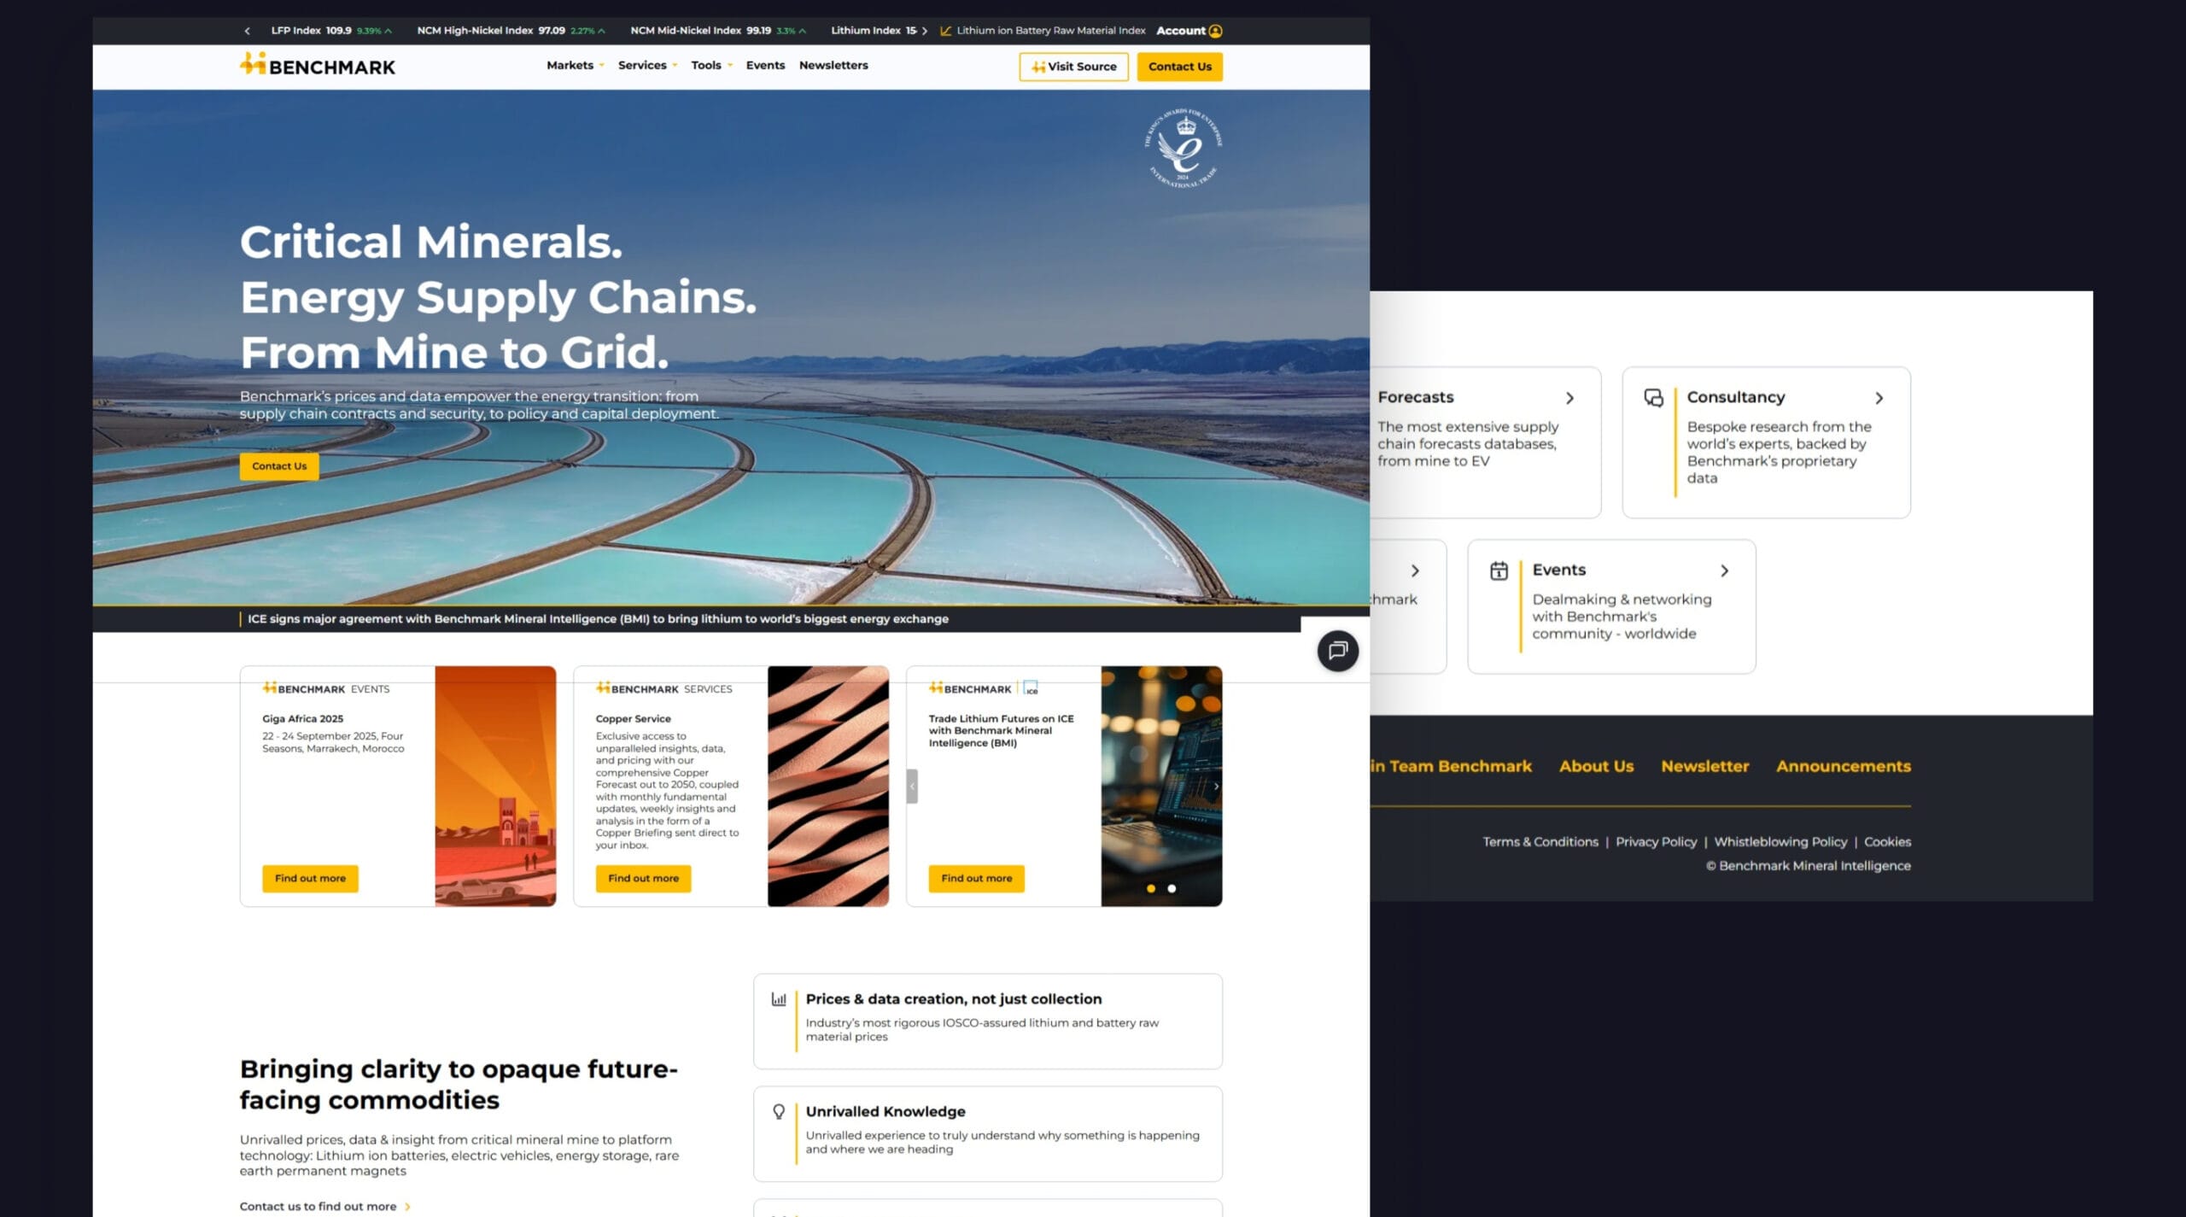The width and height of the screenshot is (2186, 1217).
Task: Open Newsletters in the navigation bar
Action: (833, 65)
